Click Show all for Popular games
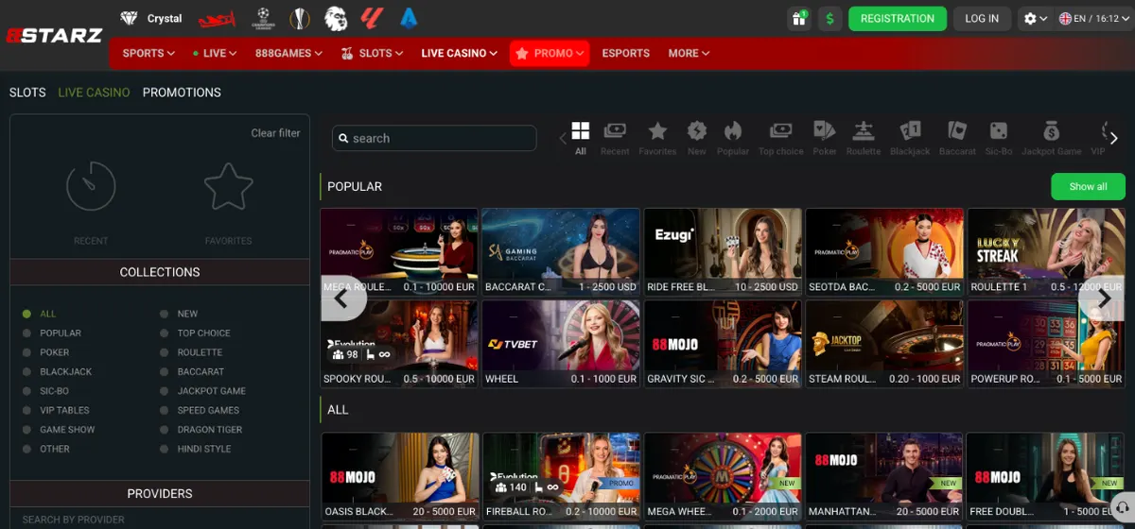 (x=1088, y=187)
